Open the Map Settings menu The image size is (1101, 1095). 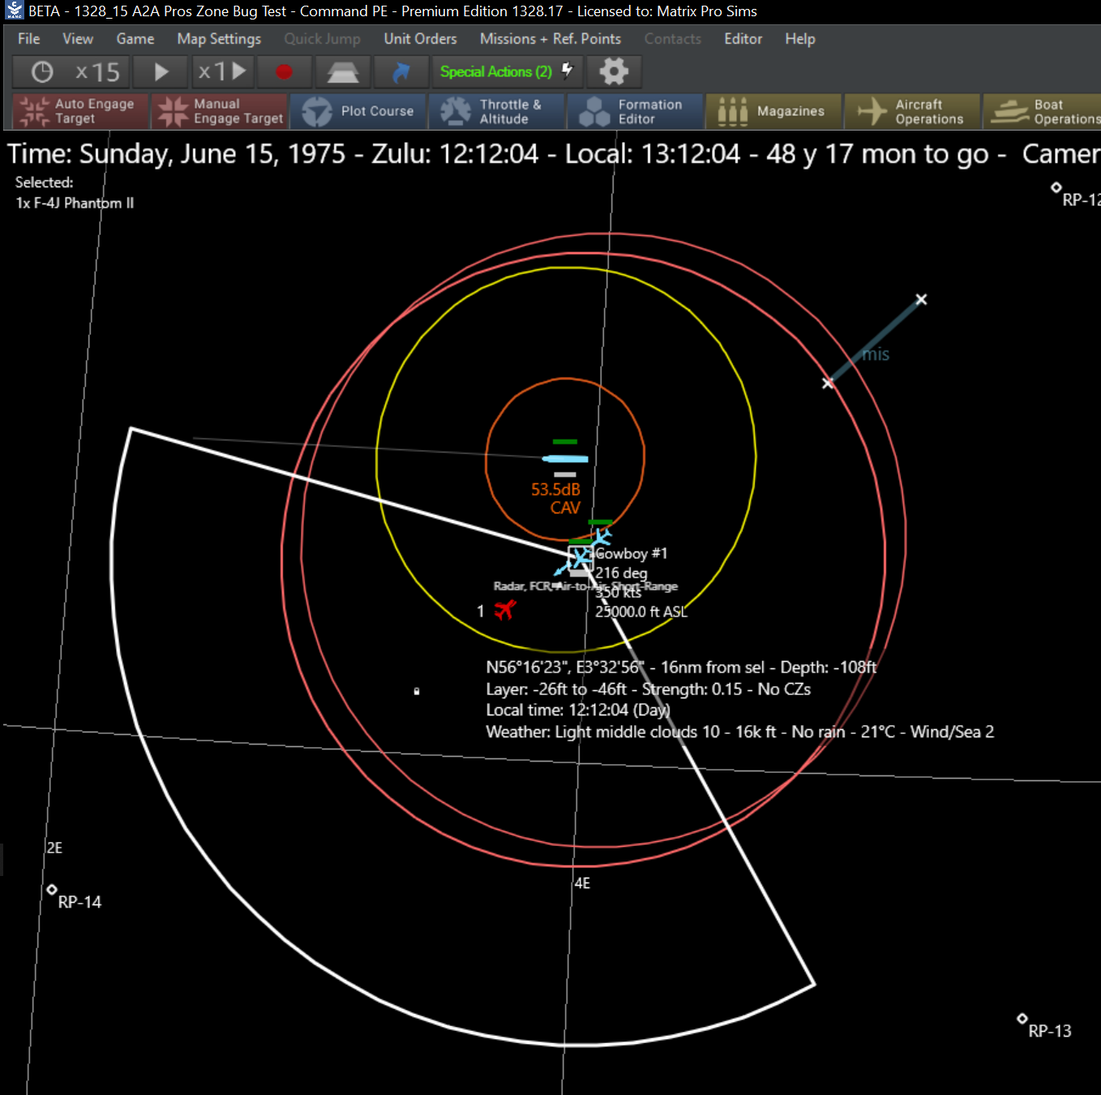pyautogui.click(x=219, y=39)
